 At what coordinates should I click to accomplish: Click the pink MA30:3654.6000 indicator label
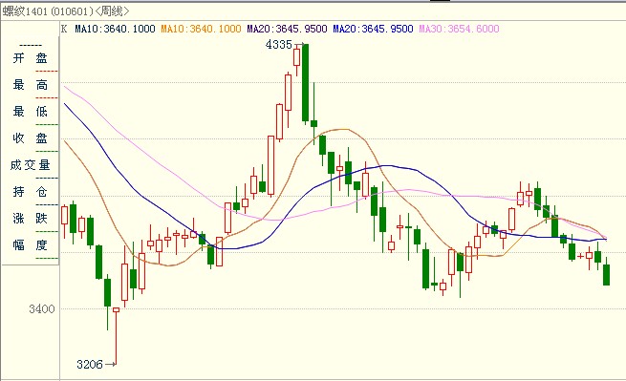(x=459, y=29)
